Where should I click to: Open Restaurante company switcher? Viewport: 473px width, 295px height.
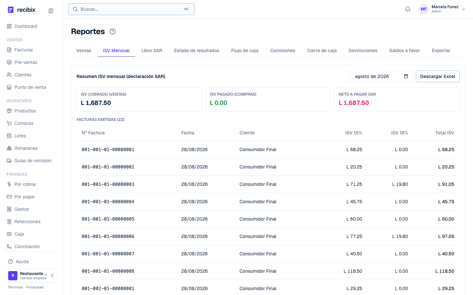tap(31, 276)
